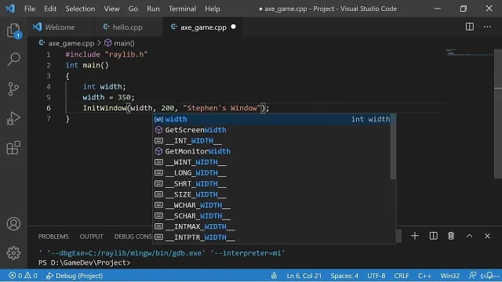Click the code minimap
The height and width of the screenshot is (282, 502).
pos(469,52)
